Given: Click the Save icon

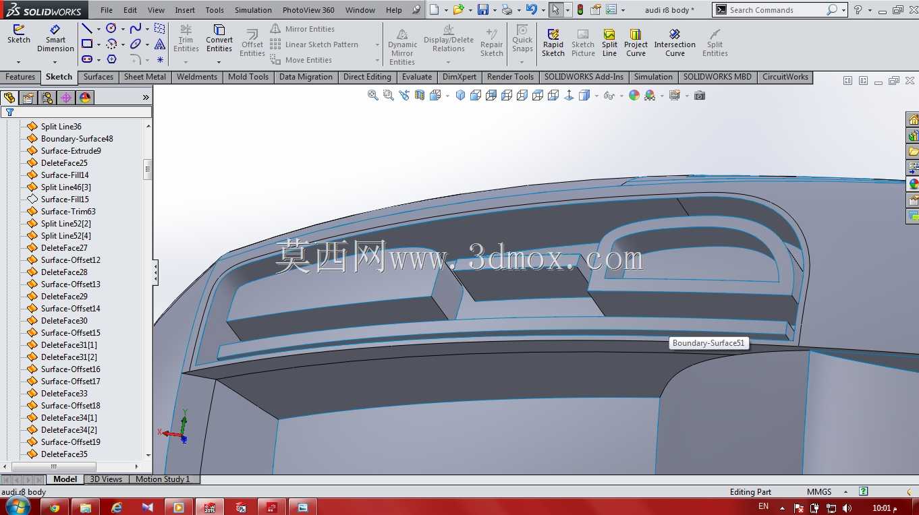Looking at the screenshot, I should [x=482, y=10].
